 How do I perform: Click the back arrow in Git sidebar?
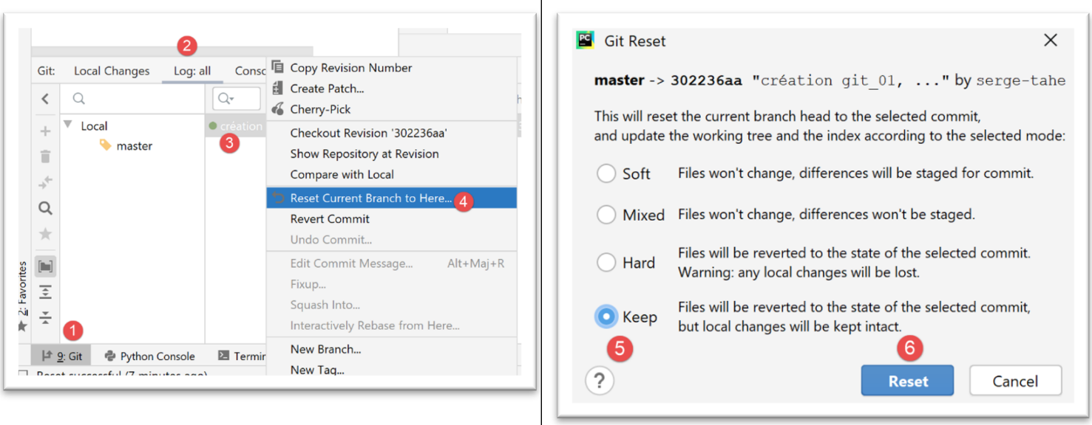[45, 99]
